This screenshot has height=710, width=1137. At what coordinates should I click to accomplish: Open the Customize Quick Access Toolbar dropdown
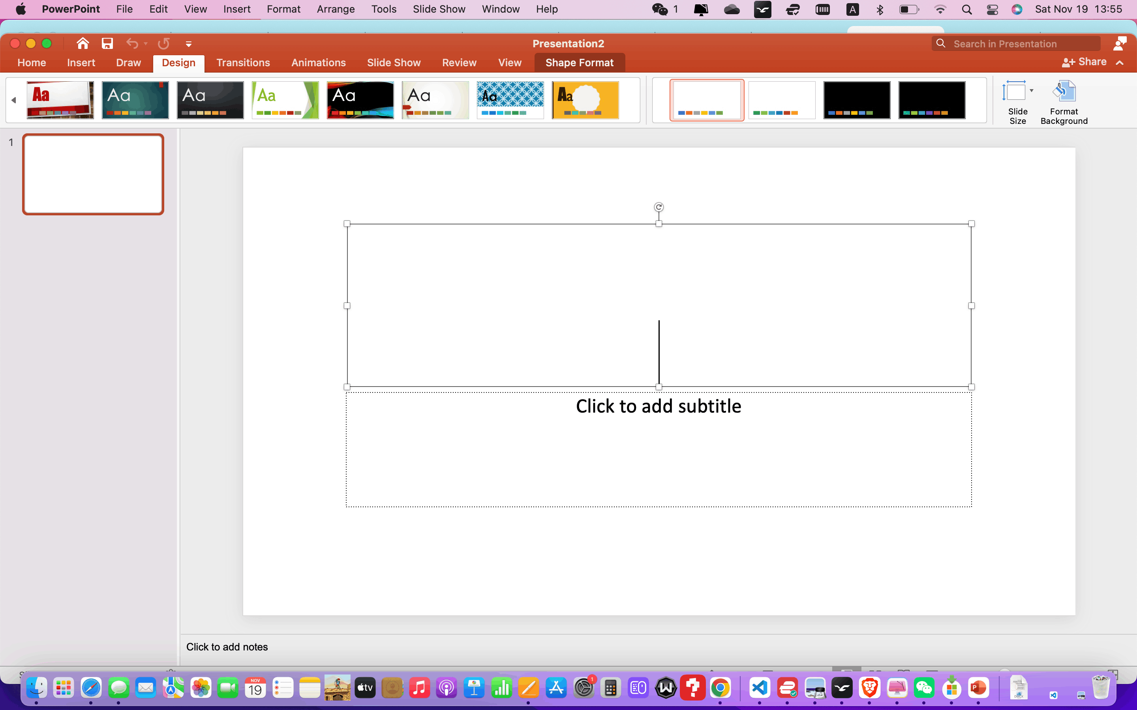click(188, 44)
